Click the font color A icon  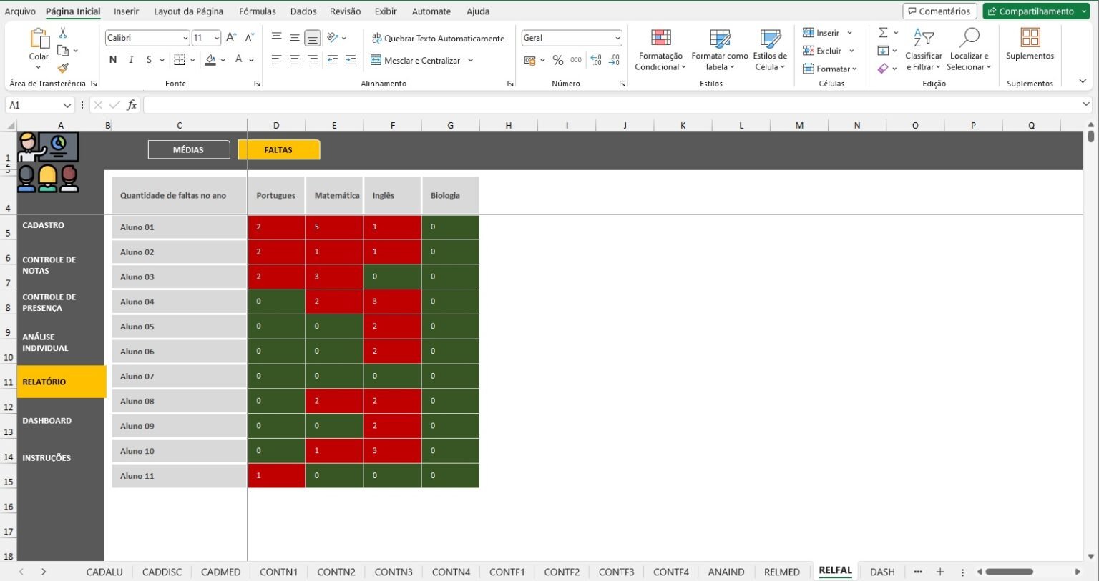pyautogui.click(x=239, y=60)
